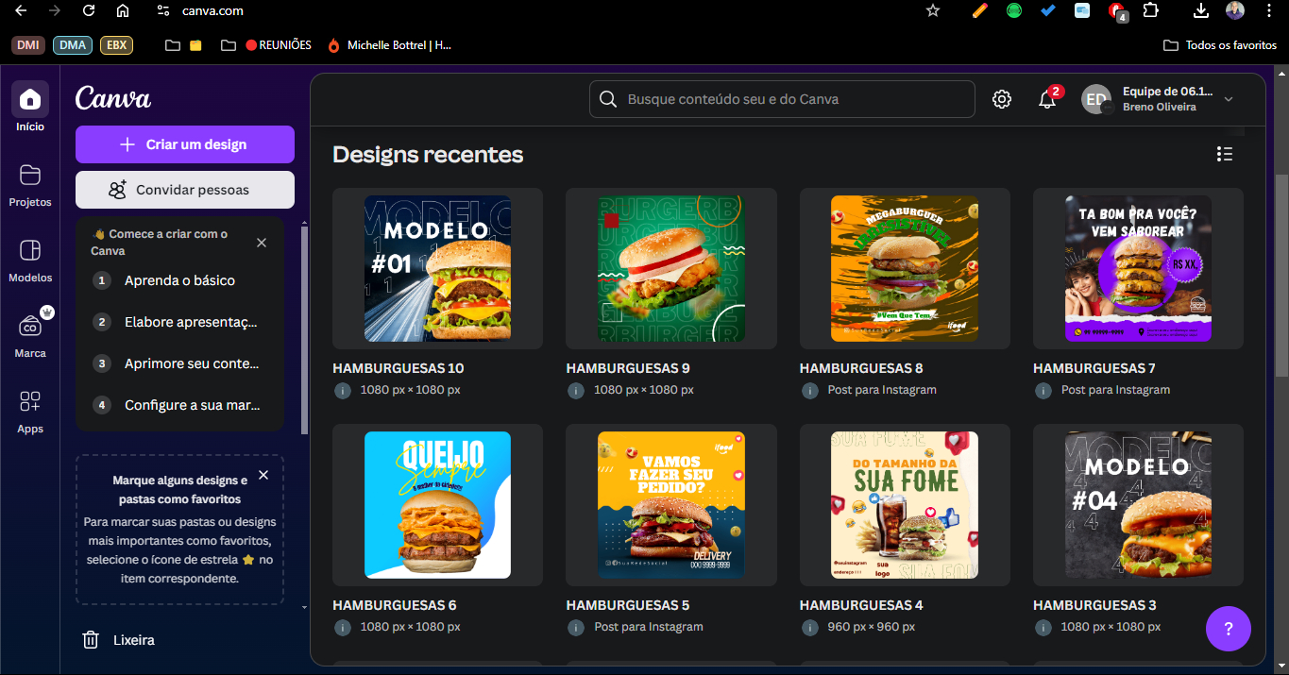The height and width of the screenshot is (675, 1289).
Task: Show info icon for HAMBURGUESAS 7
Action: tap(1043, 390)
